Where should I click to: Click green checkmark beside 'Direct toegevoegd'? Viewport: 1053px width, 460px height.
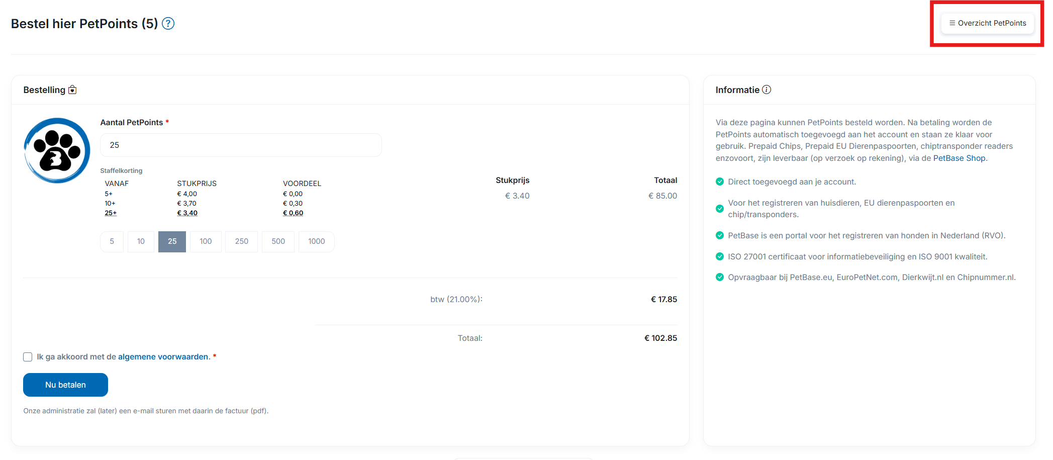click(720, 182)
